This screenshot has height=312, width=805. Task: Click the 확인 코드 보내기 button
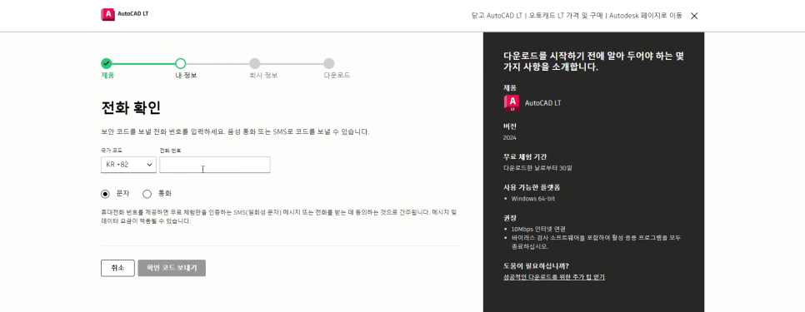[172, 268]
